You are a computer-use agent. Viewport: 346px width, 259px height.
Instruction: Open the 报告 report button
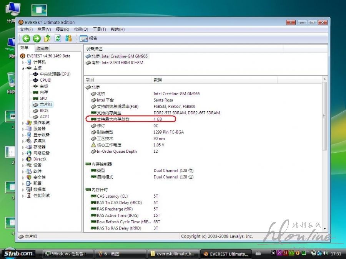click(x=88, y=38)
